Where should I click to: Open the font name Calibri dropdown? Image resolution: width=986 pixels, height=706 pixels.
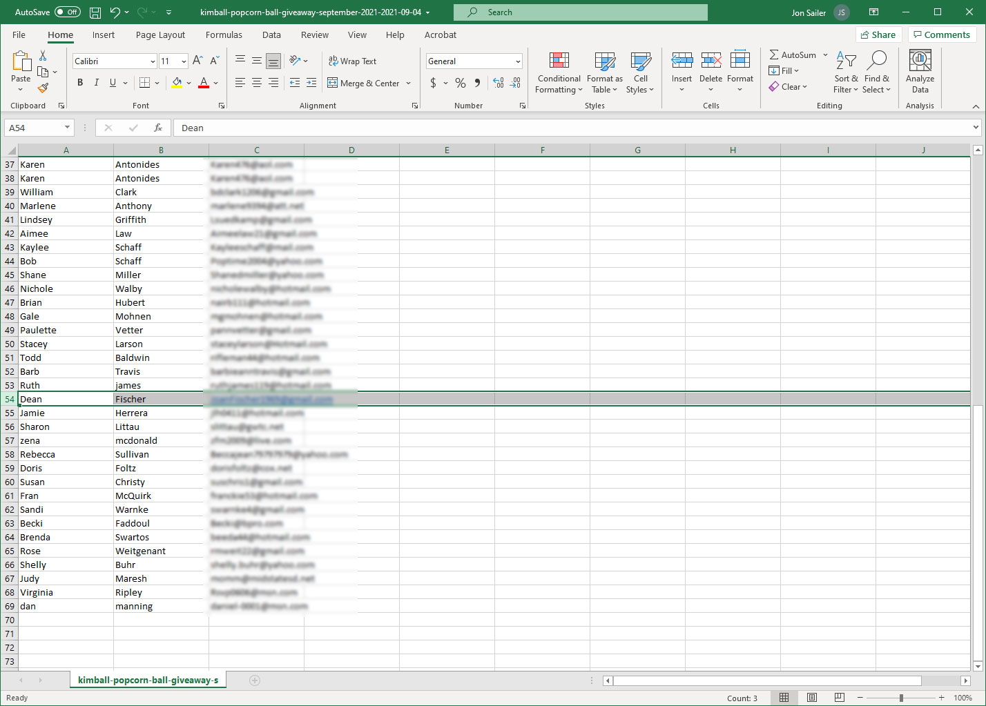click(153, 61)
